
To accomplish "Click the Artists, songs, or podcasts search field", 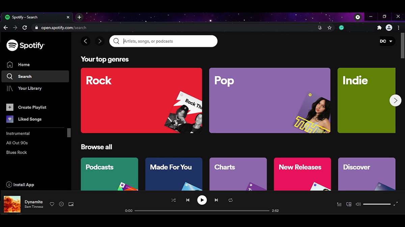I will 163,41.
